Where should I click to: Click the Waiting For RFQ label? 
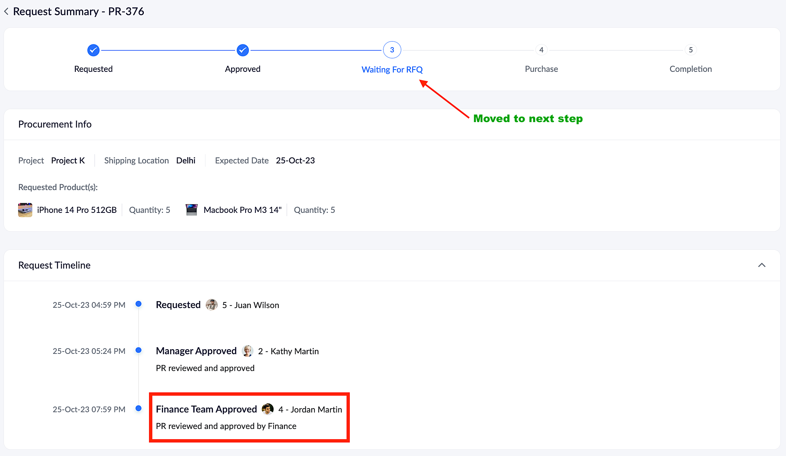point(392,70)
